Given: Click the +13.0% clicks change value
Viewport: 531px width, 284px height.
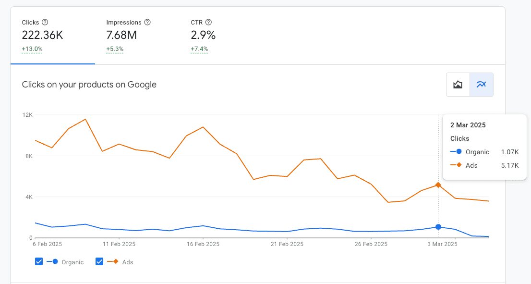Looking at the screenshot, I should pyautogui.click(x=32, y=49).
